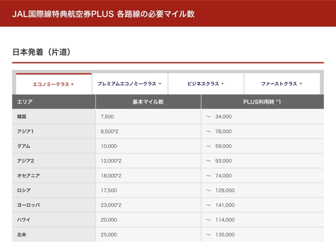
Task: Click the 20,000 base miles value
Action: point(109,220)
